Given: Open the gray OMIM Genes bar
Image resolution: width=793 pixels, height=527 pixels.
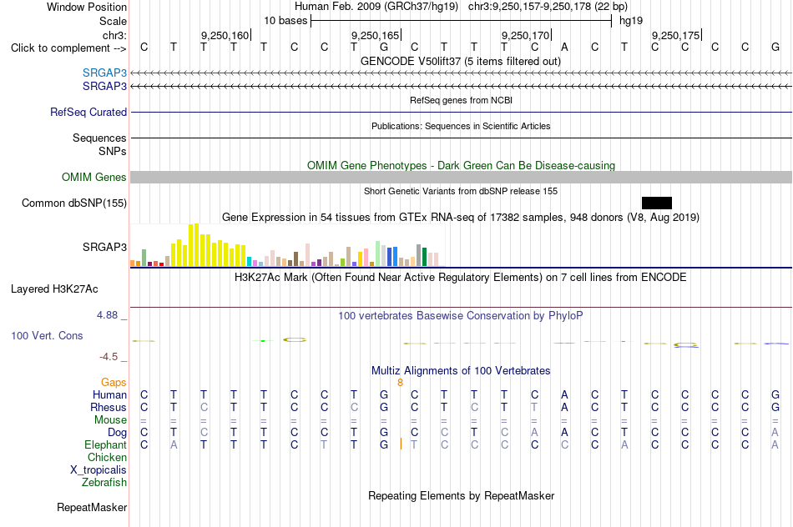Looking at the screenshot, I should click(x=461, y=177).
